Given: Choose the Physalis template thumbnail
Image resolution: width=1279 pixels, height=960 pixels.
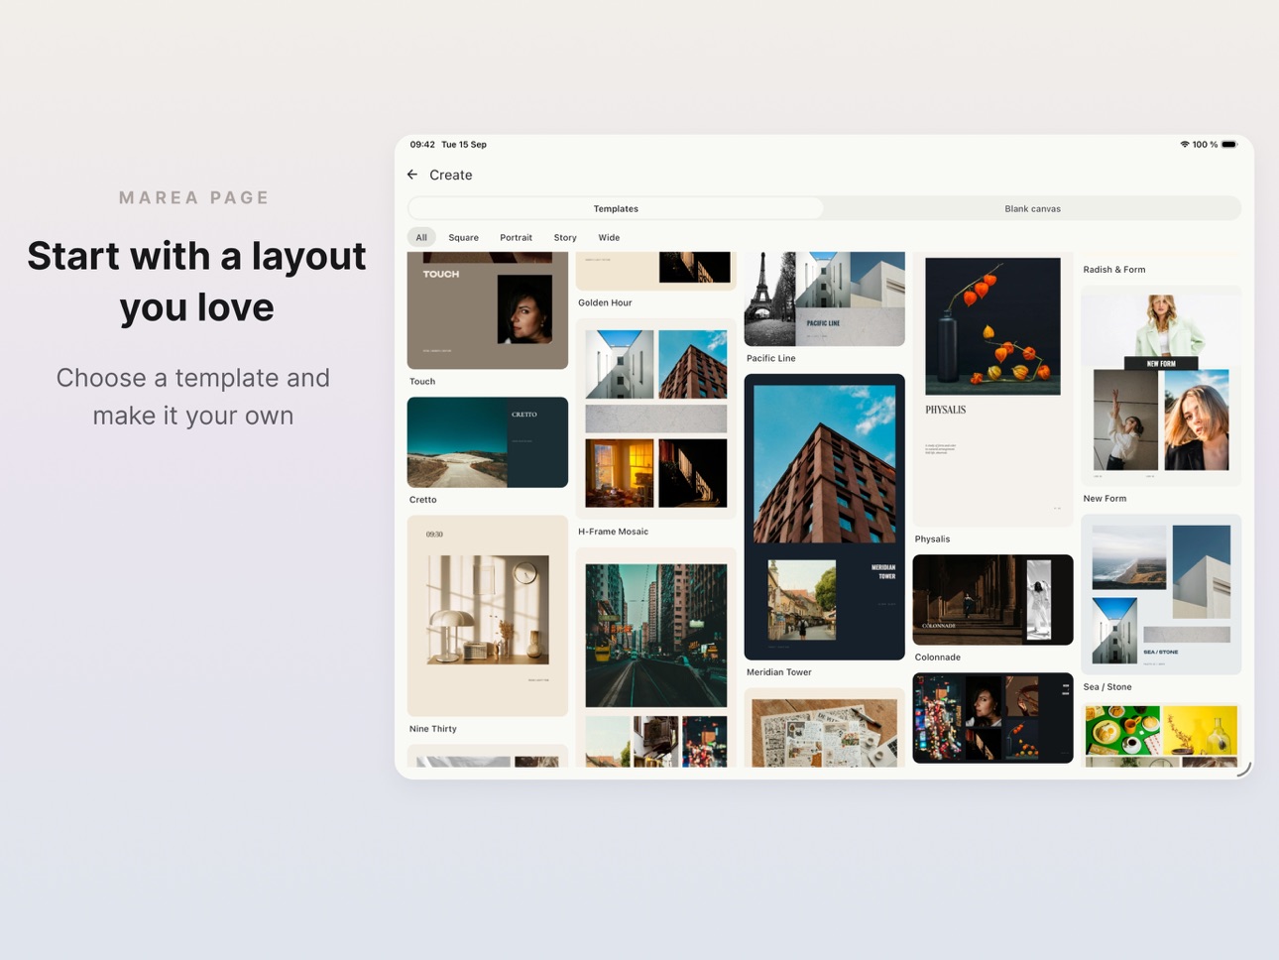Looking at the screenshot, I should point(992,389).
